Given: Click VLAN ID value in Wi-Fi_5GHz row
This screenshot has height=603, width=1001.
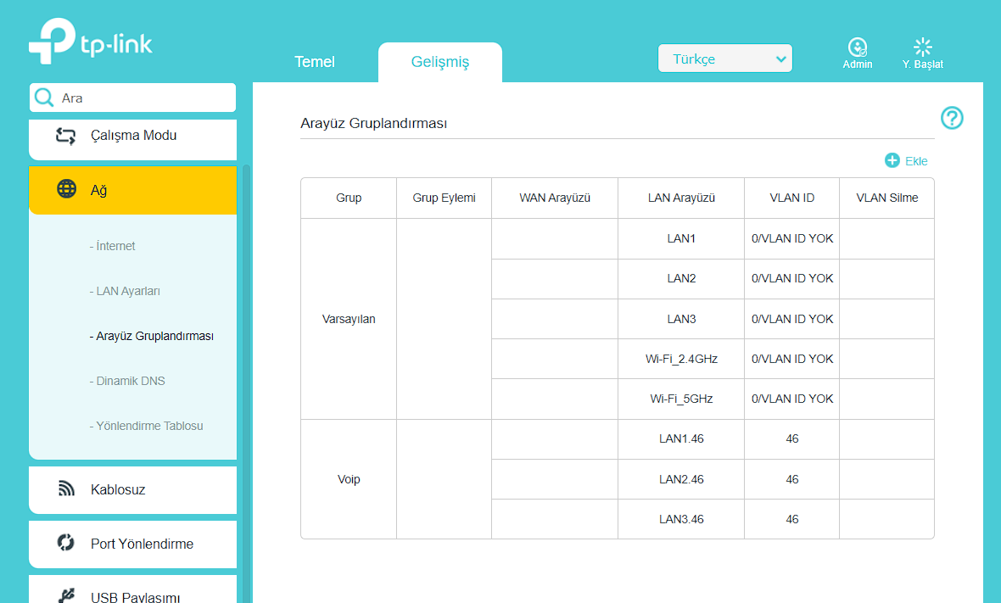Looking at the screenshot, I should tap(791, 399).
